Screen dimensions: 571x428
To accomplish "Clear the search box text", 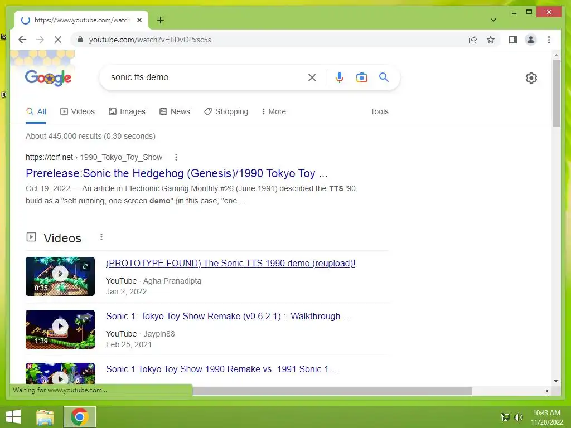I will pyautogui.click(x=312, y=77).
